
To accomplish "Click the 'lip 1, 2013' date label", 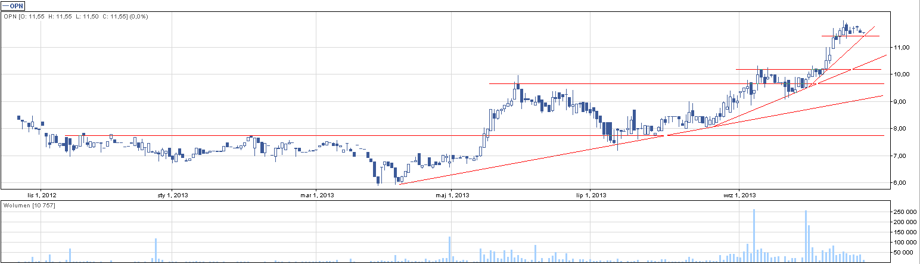I will pyautogui.click(x=590, y=195).
